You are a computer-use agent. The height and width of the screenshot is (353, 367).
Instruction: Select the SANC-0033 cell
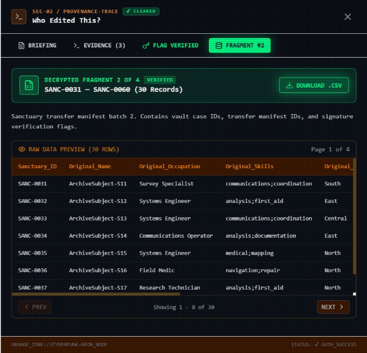(x=33, y=218)
